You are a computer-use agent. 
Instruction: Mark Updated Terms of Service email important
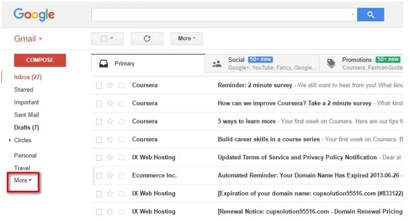tap(122, 158)
